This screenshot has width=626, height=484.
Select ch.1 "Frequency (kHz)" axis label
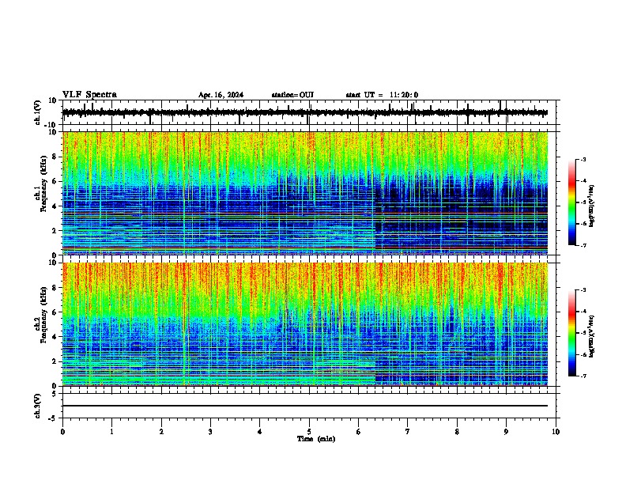43,184
